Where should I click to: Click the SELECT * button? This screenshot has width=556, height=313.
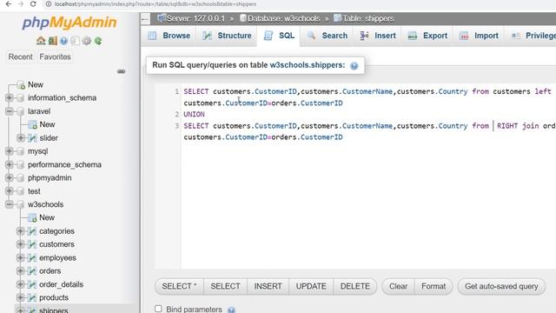tap(179, 286)
